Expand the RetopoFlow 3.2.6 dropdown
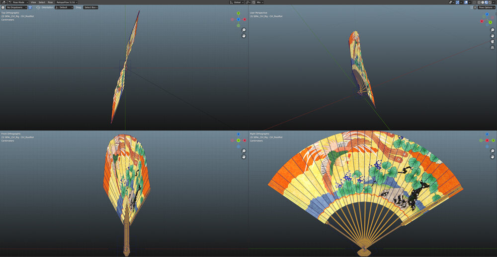497x257 pixels. click(x=67, y=2)
